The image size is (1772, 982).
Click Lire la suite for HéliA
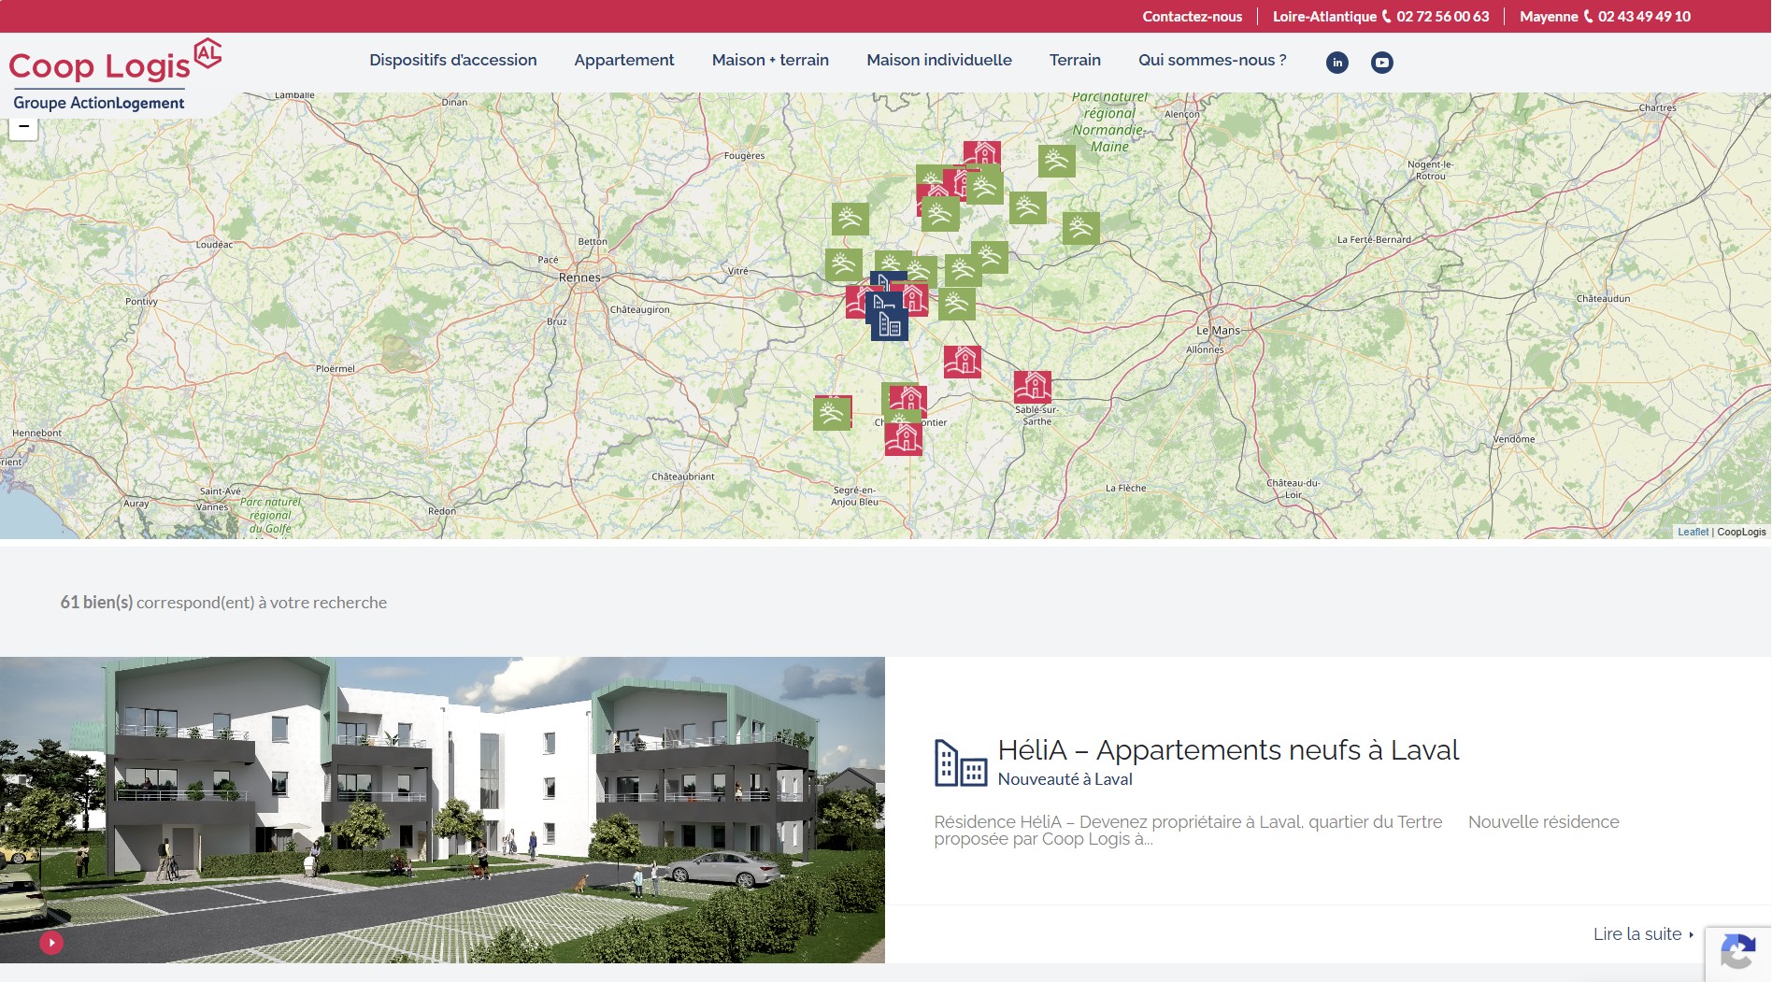[x=1644, y=934]
